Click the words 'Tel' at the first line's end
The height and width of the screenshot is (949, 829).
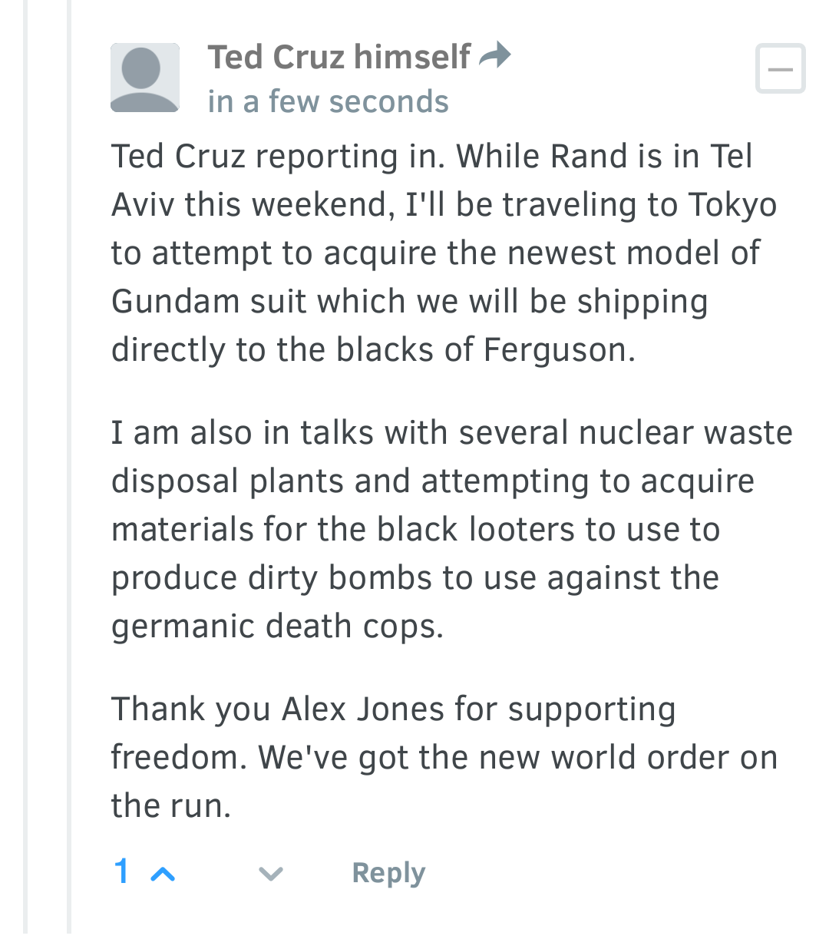[731, 157]
